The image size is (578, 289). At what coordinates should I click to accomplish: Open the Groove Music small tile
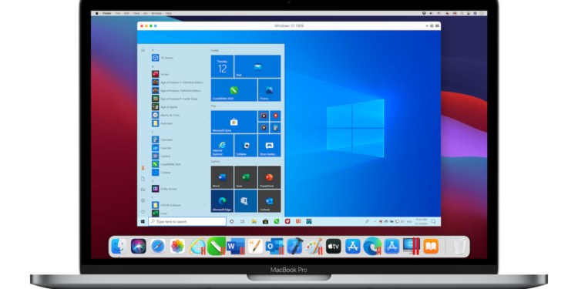pyautogui.click(x=264, y=127)
